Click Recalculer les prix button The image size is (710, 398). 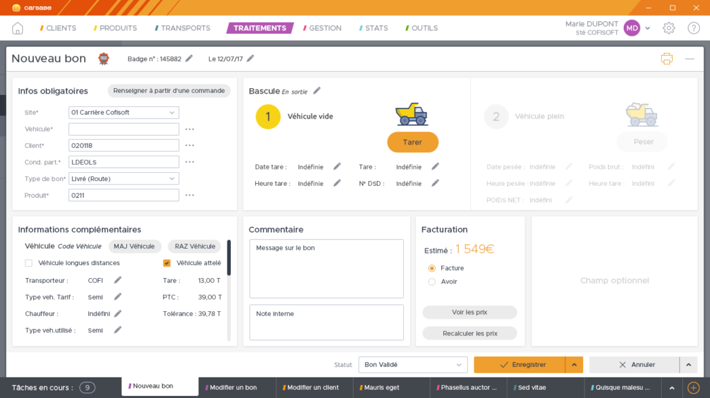[469, 333]
